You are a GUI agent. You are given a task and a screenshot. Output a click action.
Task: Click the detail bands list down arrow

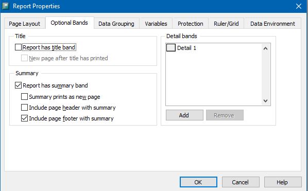pyautogui.click(x=265, y=101)
